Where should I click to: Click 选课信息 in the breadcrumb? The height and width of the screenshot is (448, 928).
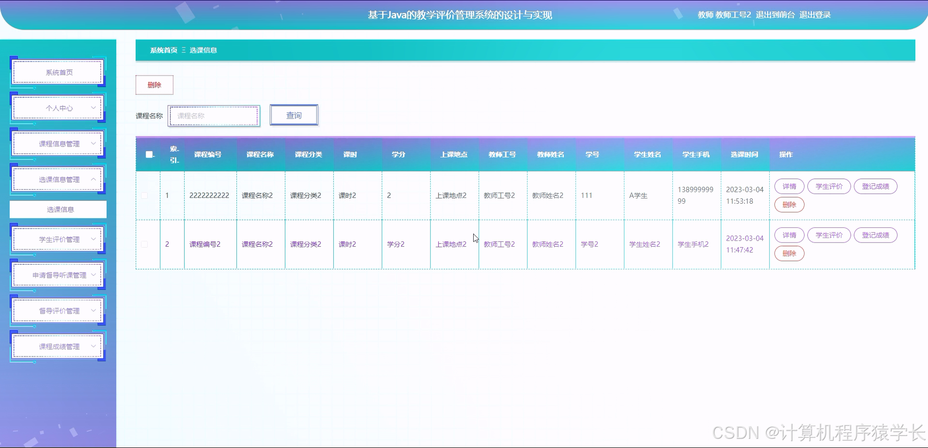click(x=203, y=50)
